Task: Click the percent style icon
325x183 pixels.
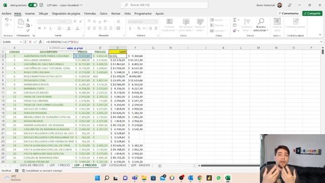Action: [139, 28]
